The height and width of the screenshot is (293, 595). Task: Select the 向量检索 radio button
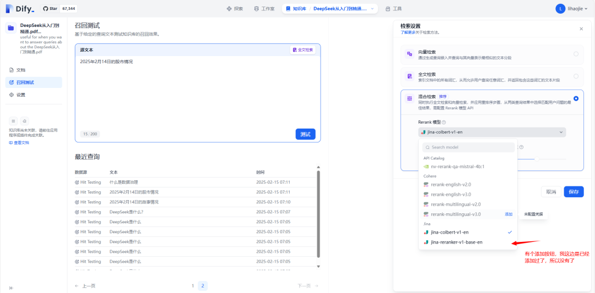[576, 54]
